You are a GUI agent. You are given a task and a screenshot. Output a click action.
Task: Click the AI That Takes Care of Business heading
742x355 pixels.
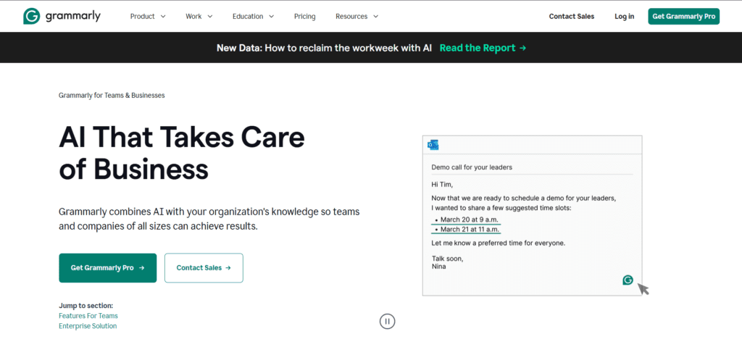point(182,153)
